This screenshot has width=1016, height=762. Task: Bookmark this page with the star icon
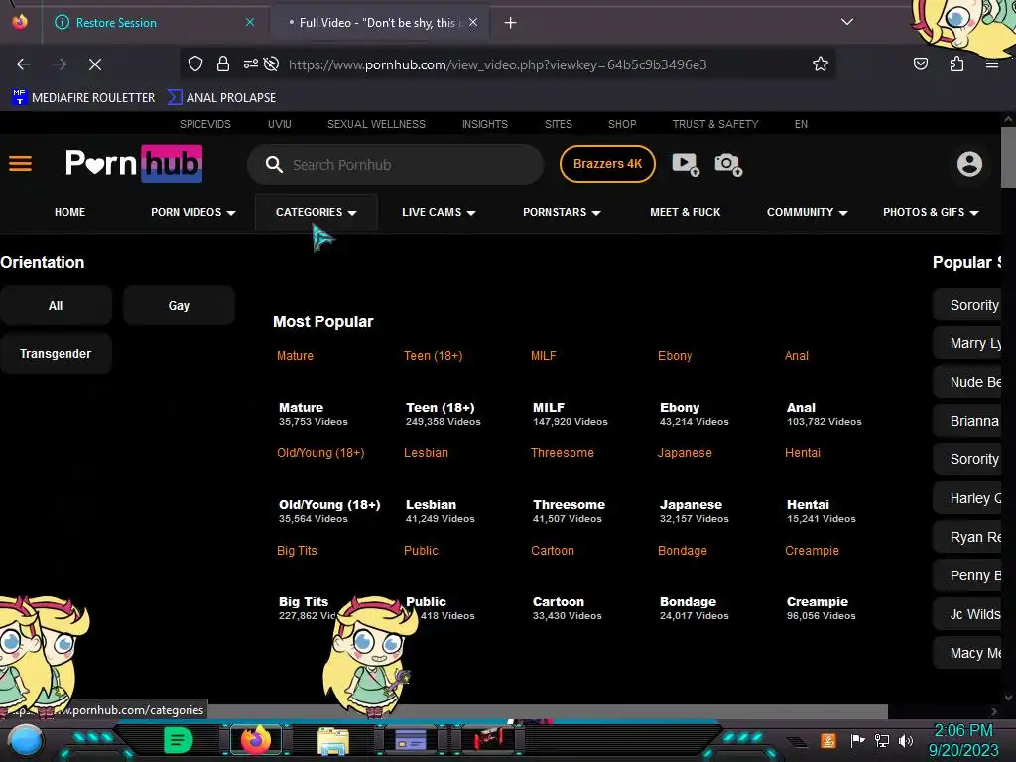[821, 63]
